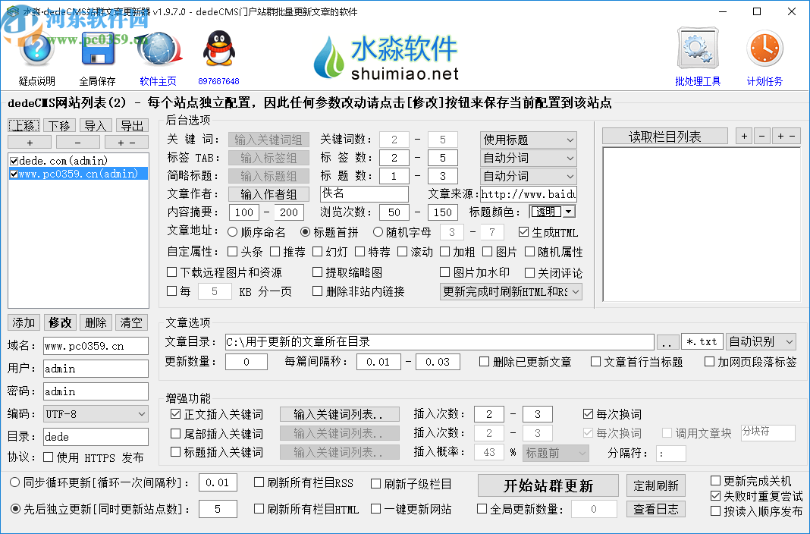Click the 文章作者 input showing 佚名

[x=363, y=193]
